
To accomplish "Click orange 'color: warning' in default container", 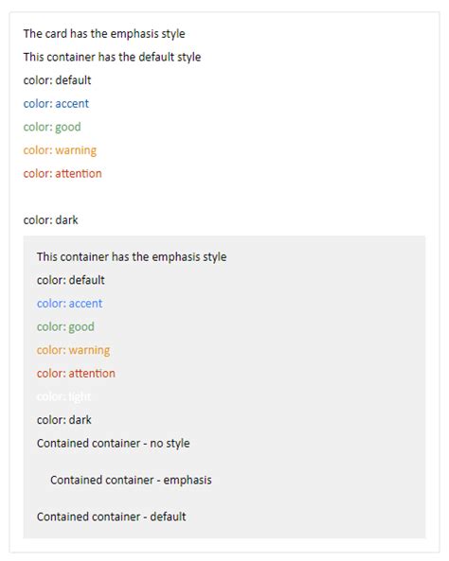I will click(60, 150).
